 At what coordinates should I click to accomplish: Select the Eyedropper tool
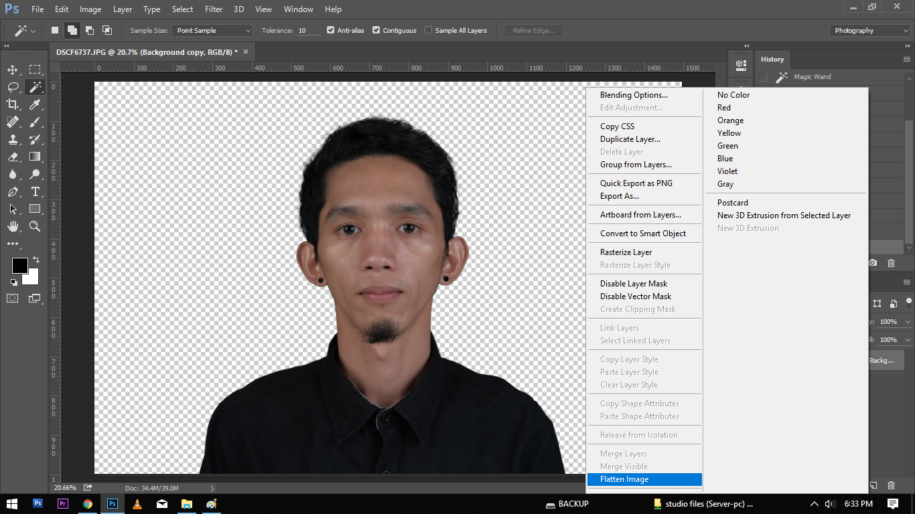coord(35,104)
